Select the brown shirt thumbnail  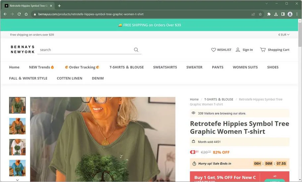pyautogui.click(x=17, y=126)
